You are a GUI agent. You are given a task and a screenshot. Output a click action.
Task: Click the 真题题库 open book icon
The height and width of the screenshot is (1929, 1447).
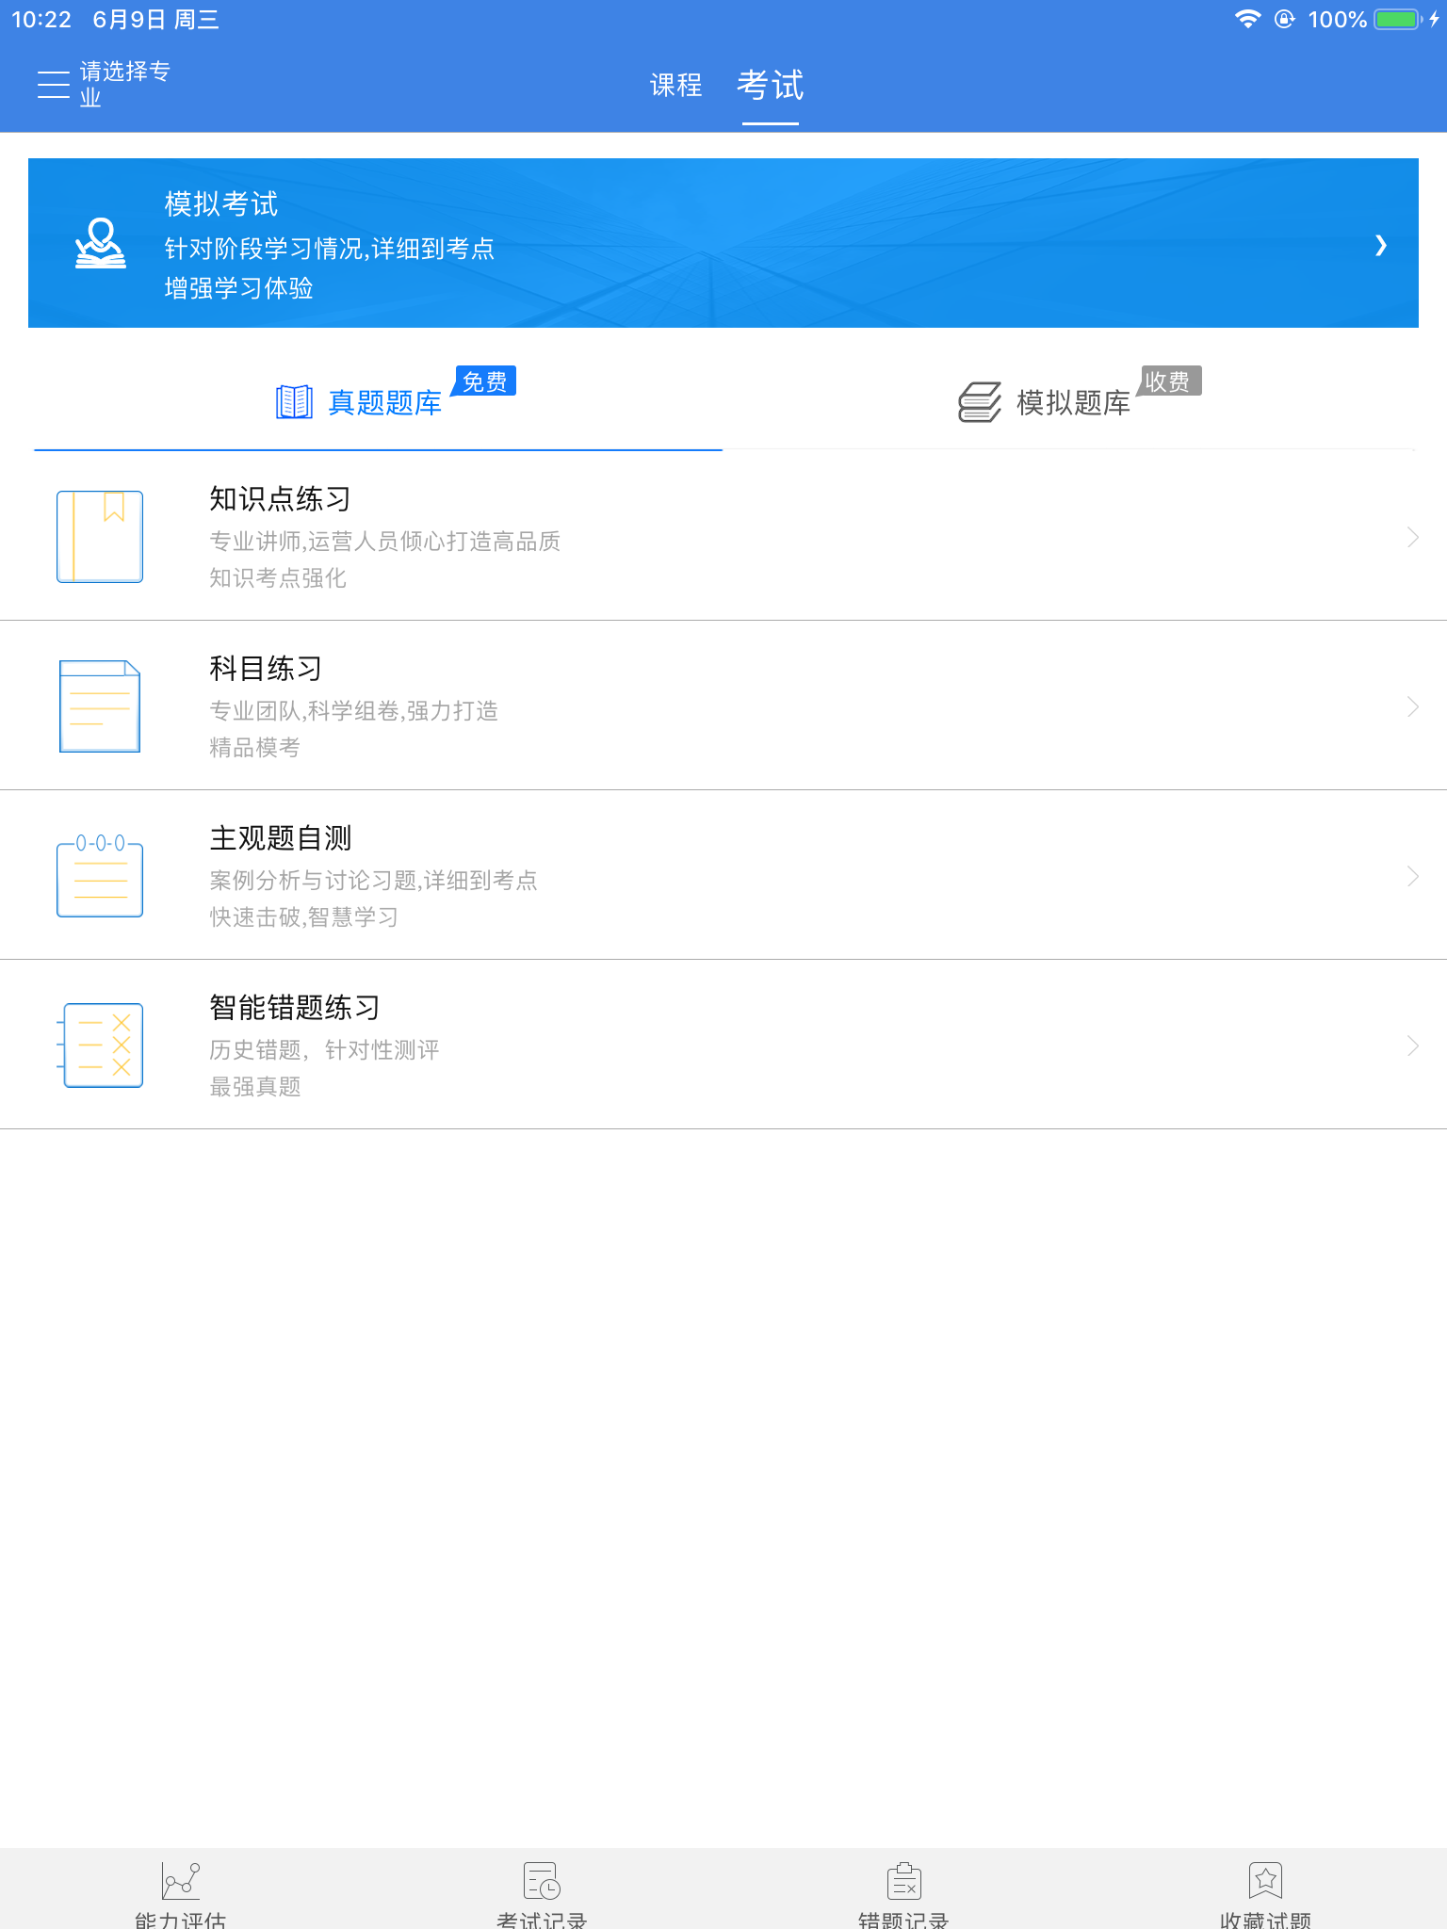[x=294, y=402]
